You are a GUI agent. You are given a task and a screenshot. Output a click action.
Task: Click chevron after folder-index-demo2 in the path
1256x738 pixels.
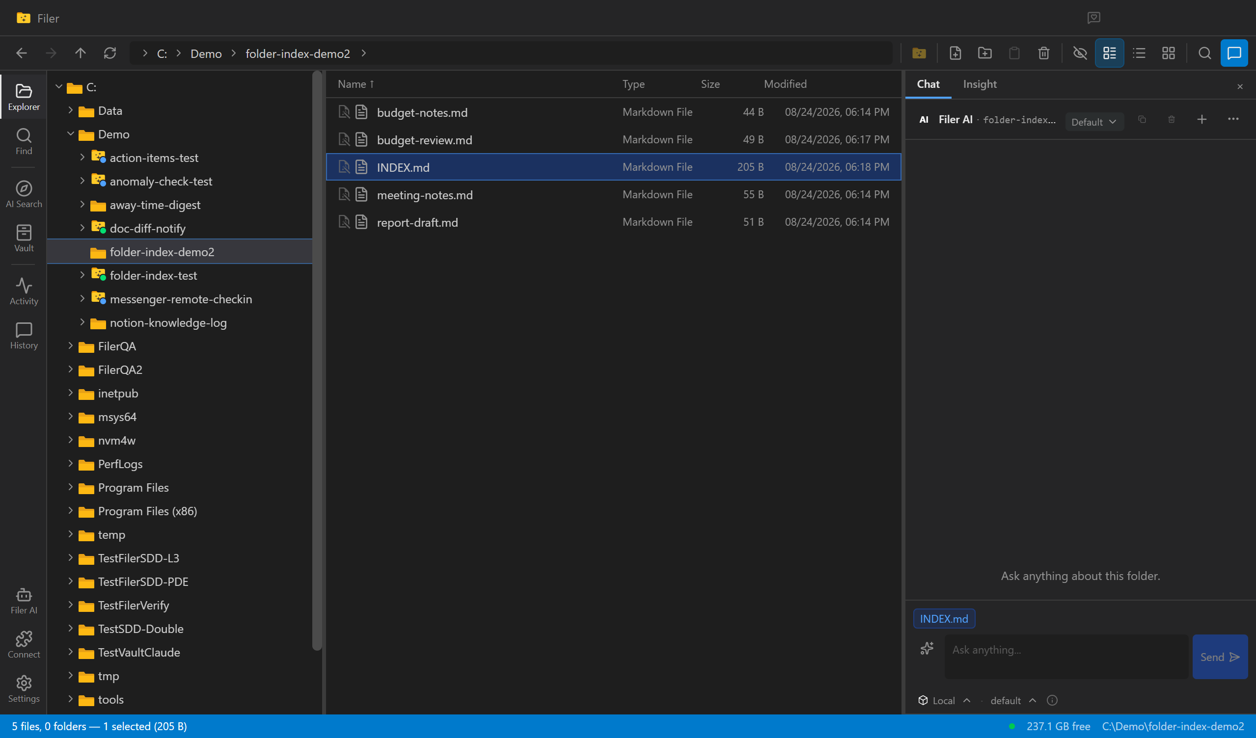(364, 53)
